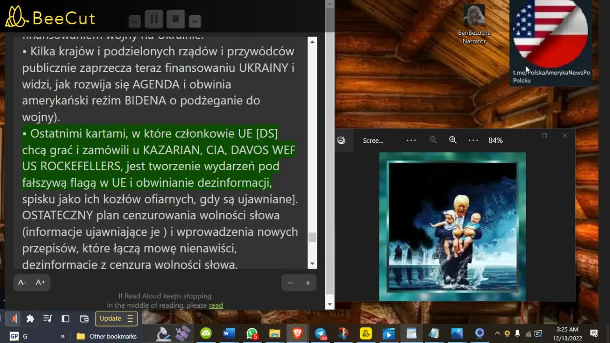Open the BenBezucha Narrator desktop icon

pos(474,25)
